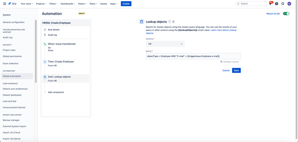Open External System Import

click(x=14, y=126)
